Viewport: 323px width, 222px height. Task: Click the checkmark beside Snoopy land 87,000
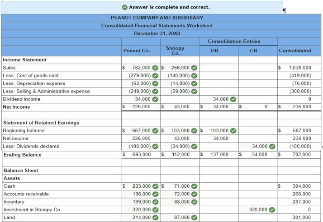pos(194,217)
